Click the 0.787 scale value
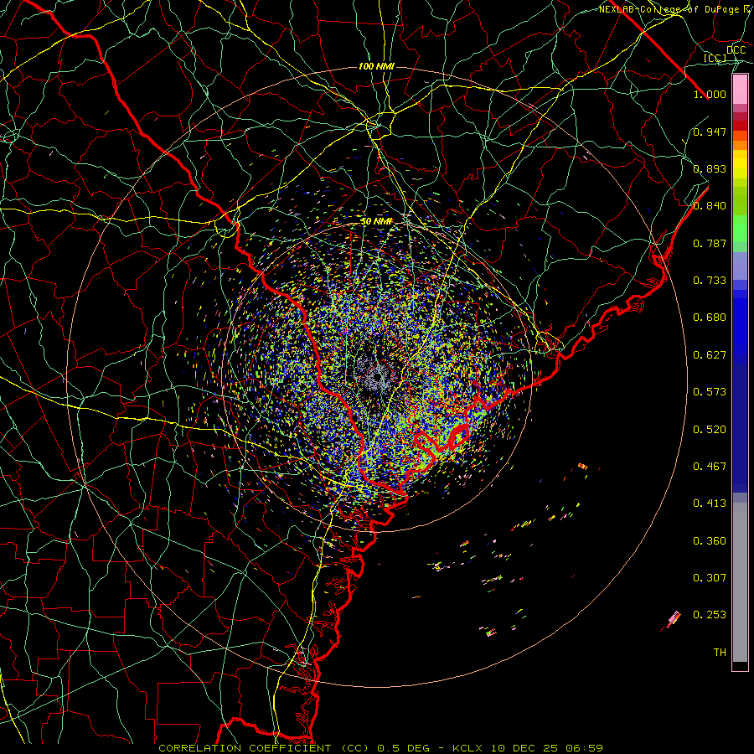Screen dimensions: 754x754 [710, 243]
